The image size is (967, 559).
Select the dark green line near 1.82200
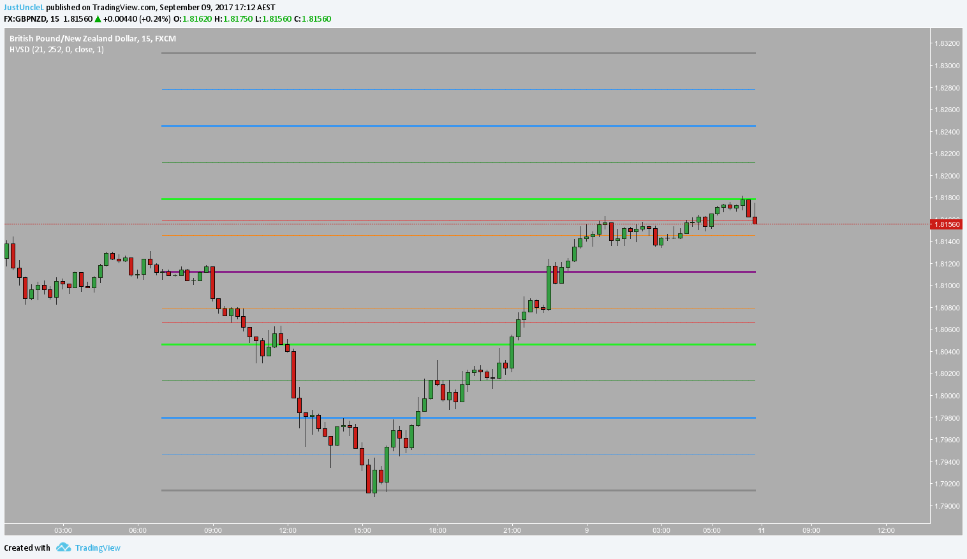tap(459, 162)
